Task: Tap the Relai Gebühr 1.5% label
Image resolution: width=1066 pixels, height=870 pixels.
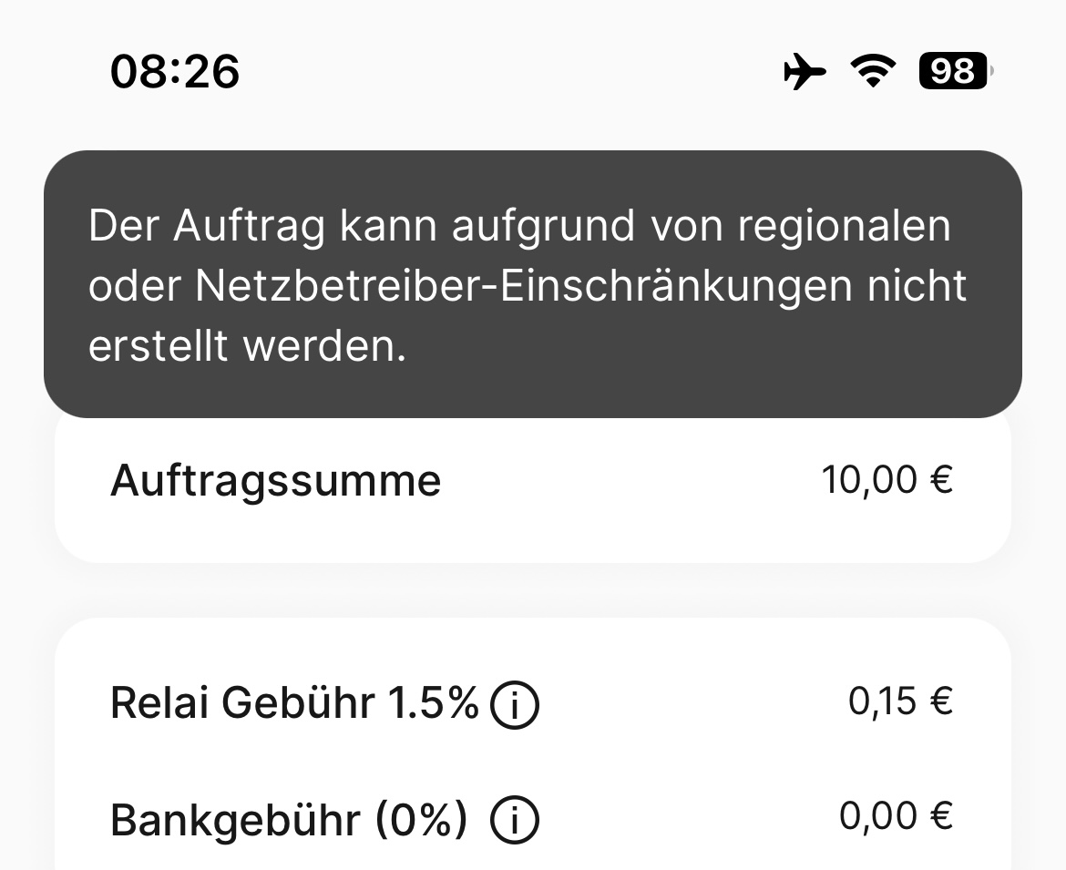Action: (294, 702)
